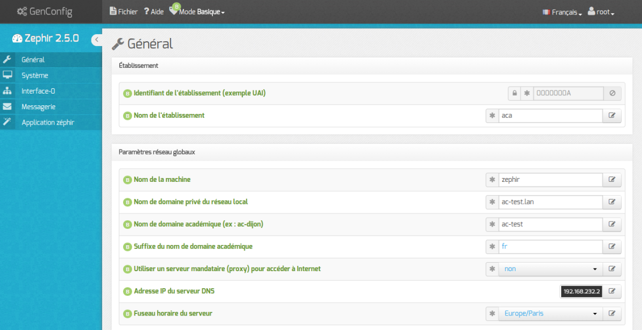This screenshot has height=330, width=642.
Task: Click the label 'Suffixe du nom de domaine académique'
Action: [x=193, y=247]
